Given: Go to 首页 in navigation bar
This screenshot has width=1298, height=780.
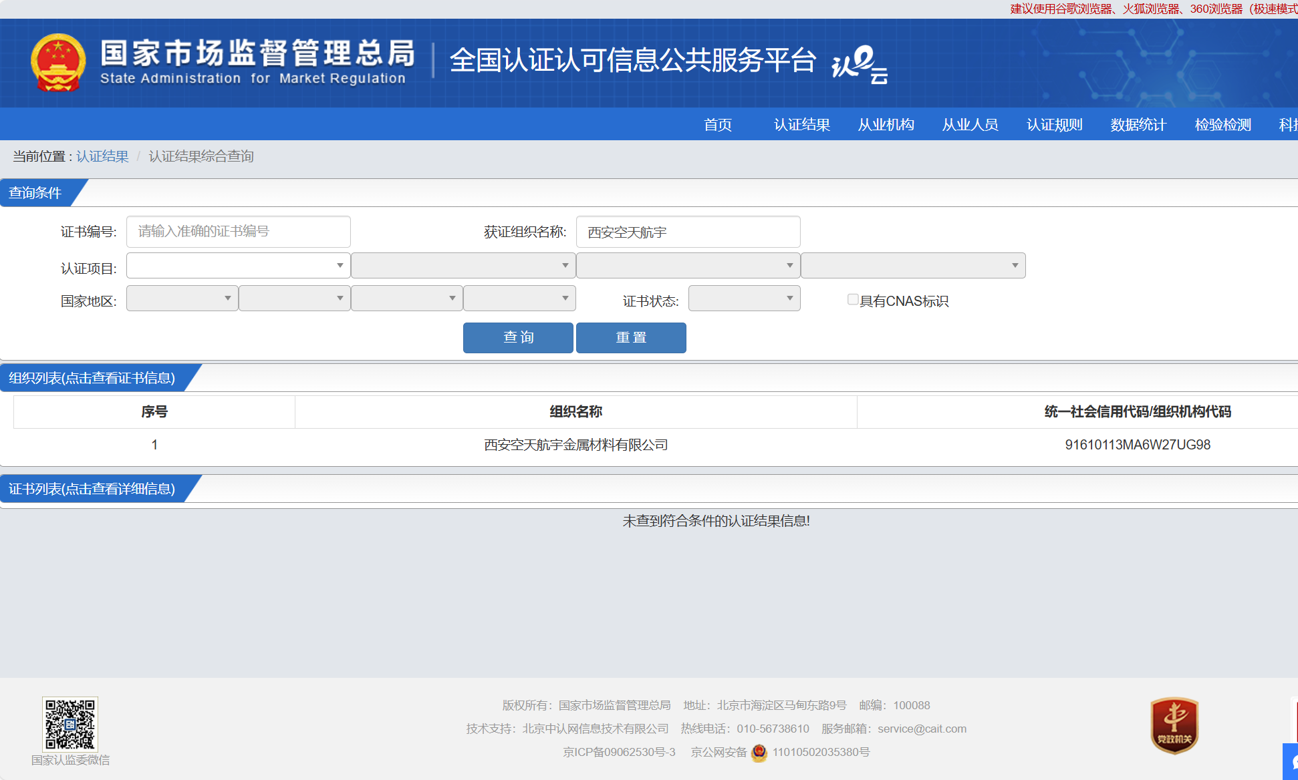Looking at the screenshot, I should [x=718, y=125].
